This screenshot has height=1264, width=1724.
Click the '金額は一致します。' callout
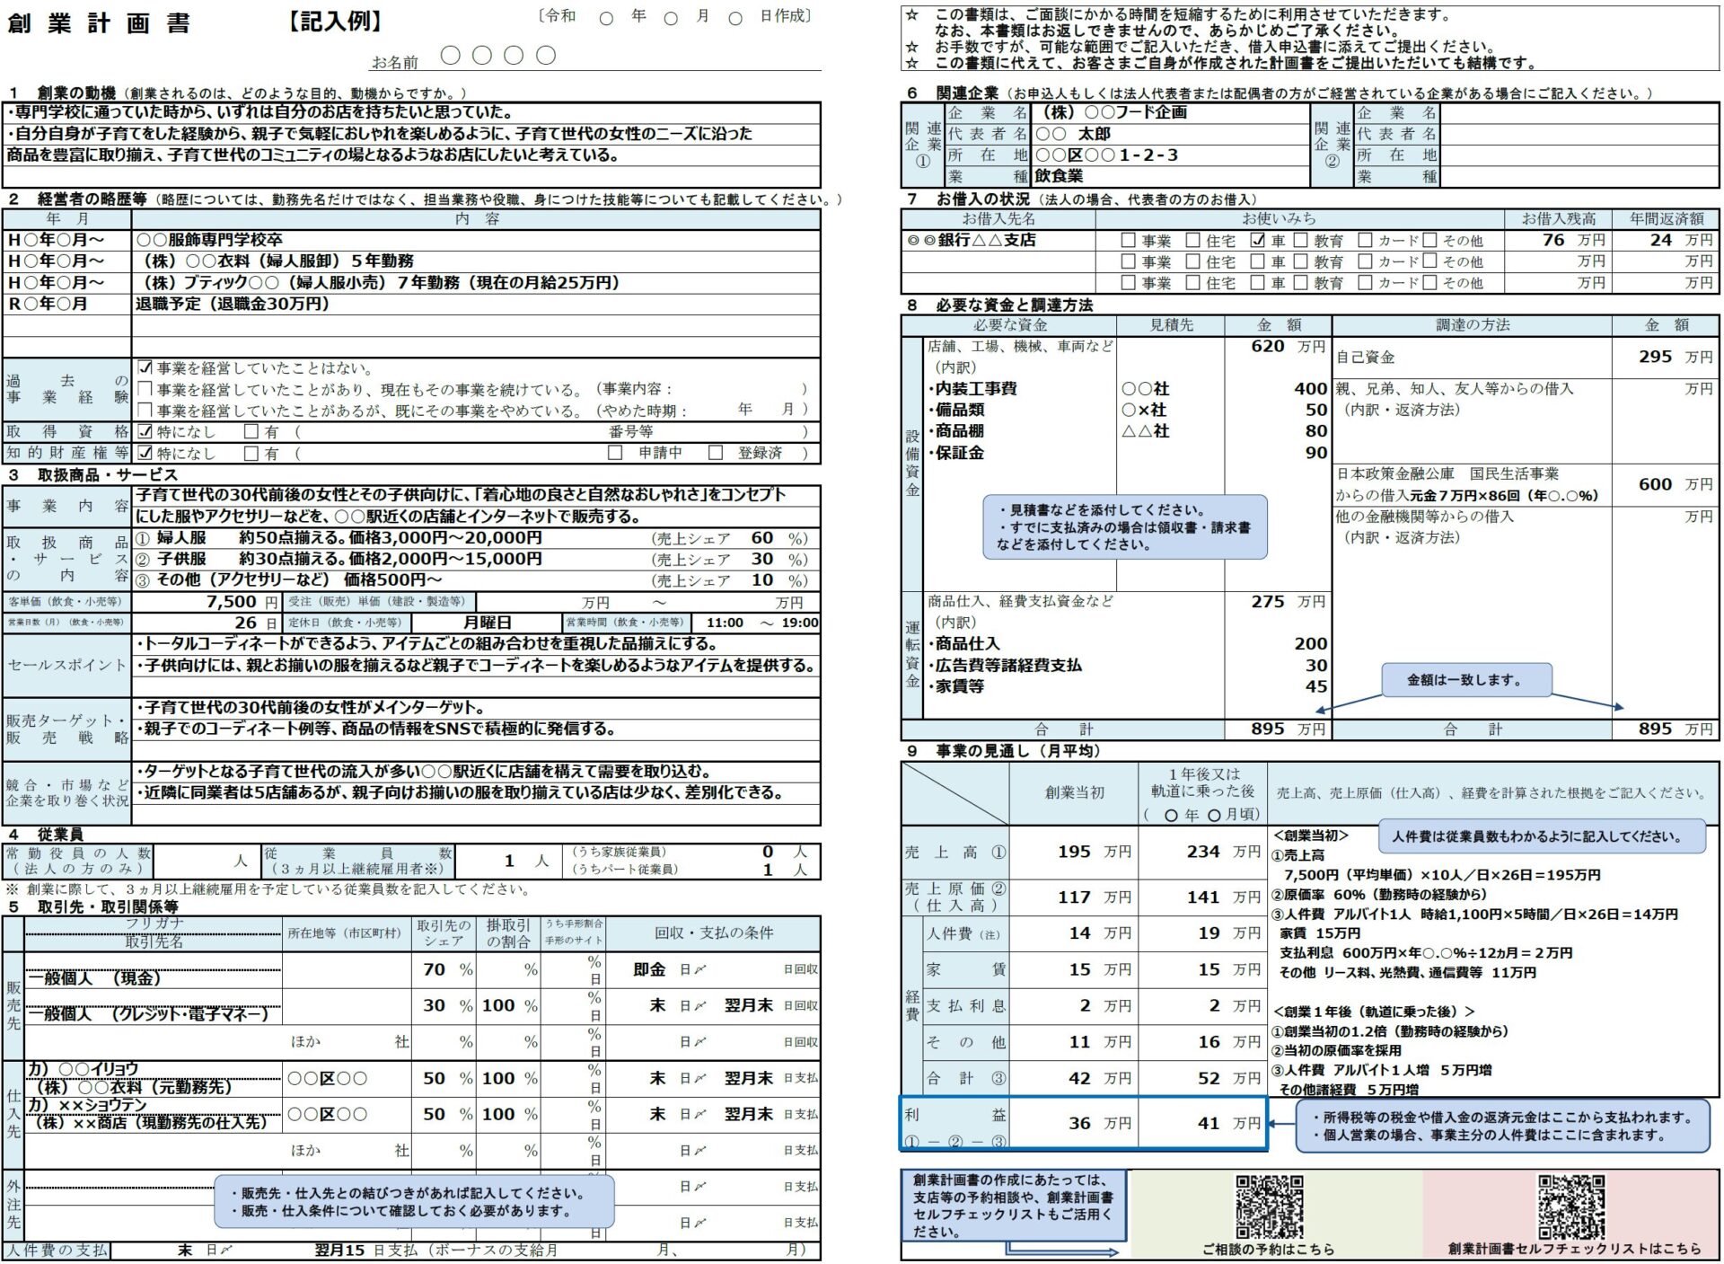point(1466,680)
